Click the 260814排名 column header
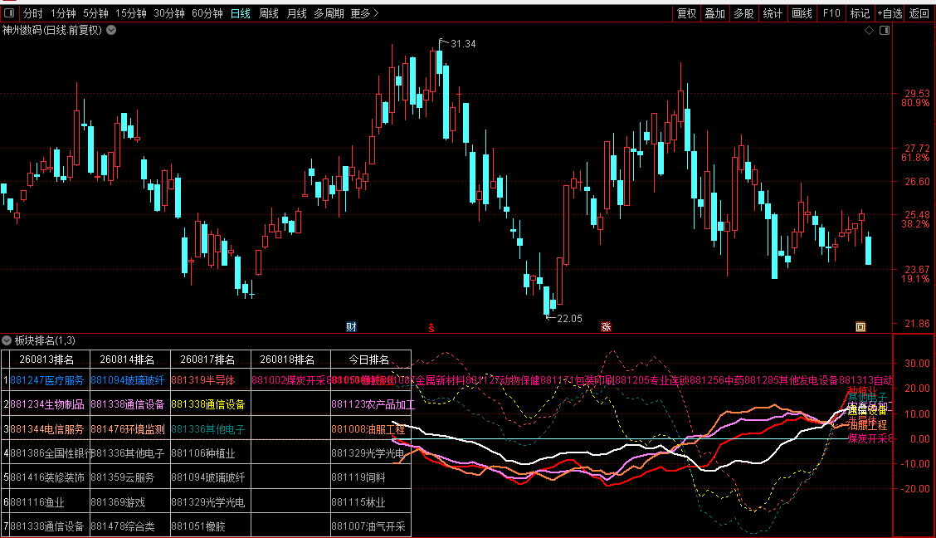Image resolution: width=936 pixels, height=538 pixels. pyautogui.click(x=127, y=359)
